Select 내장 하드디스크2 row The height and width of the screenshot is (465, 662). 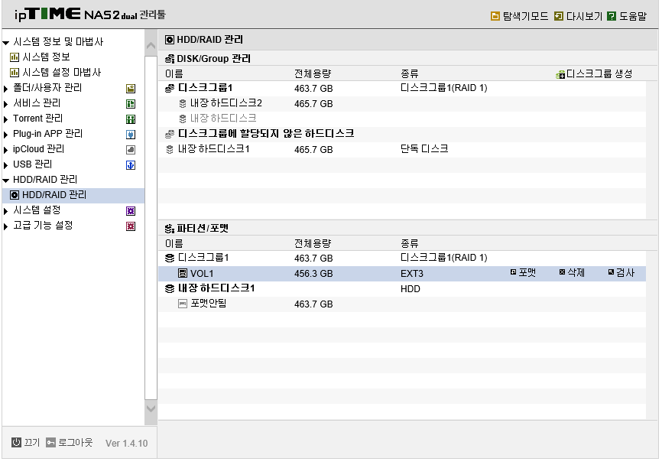(x=402, y=103)
